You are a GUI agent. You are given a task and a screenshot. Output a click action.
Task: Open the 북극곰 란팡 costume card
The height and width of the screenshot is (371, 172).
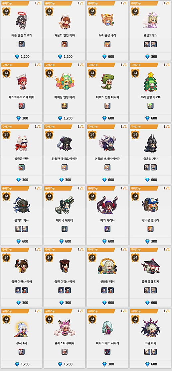pos(22,154)
